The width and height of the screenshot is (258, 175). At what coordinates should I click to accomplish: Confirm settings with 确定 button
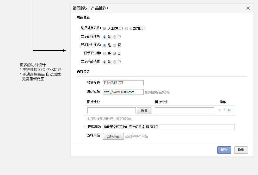pyautogui.click(x=224, y=150)
